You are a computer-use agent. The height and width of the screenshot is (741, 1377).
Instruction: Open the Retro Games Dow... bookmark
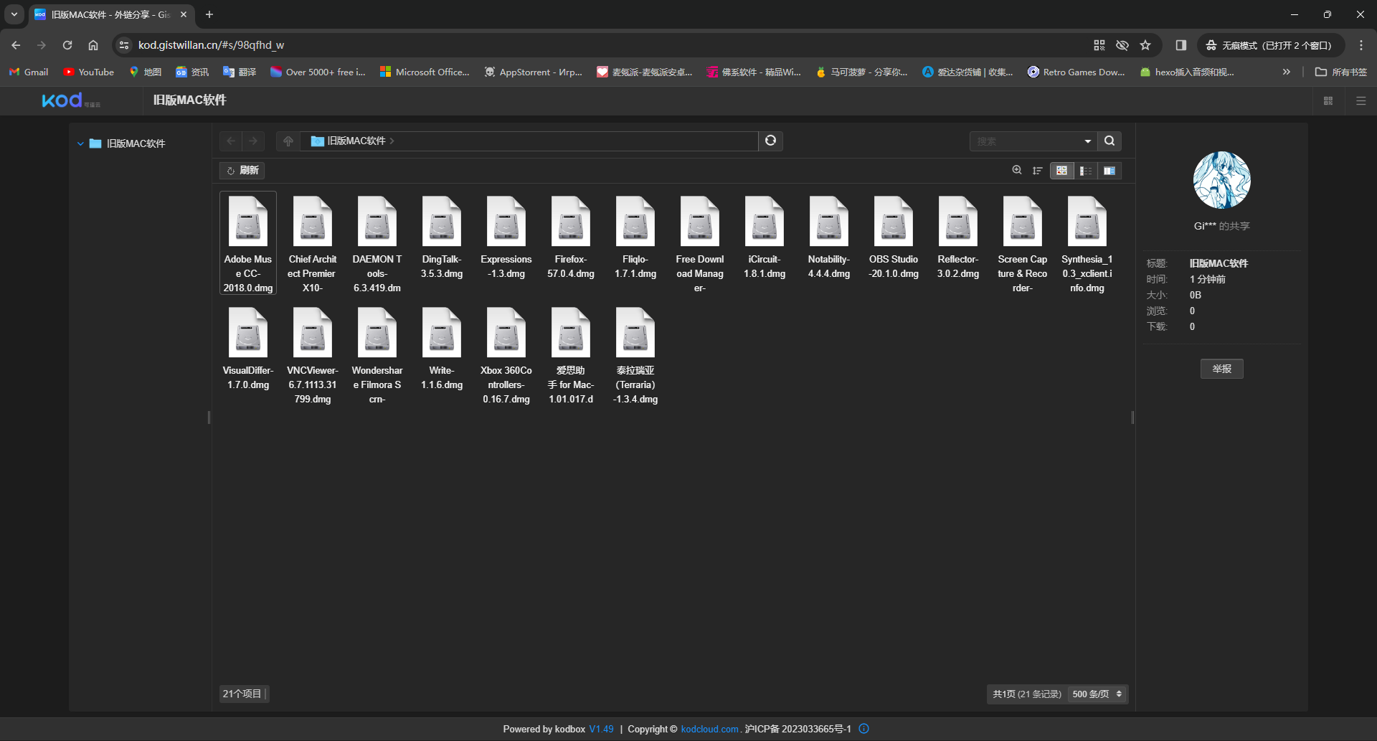click(x=1076, y=72)
